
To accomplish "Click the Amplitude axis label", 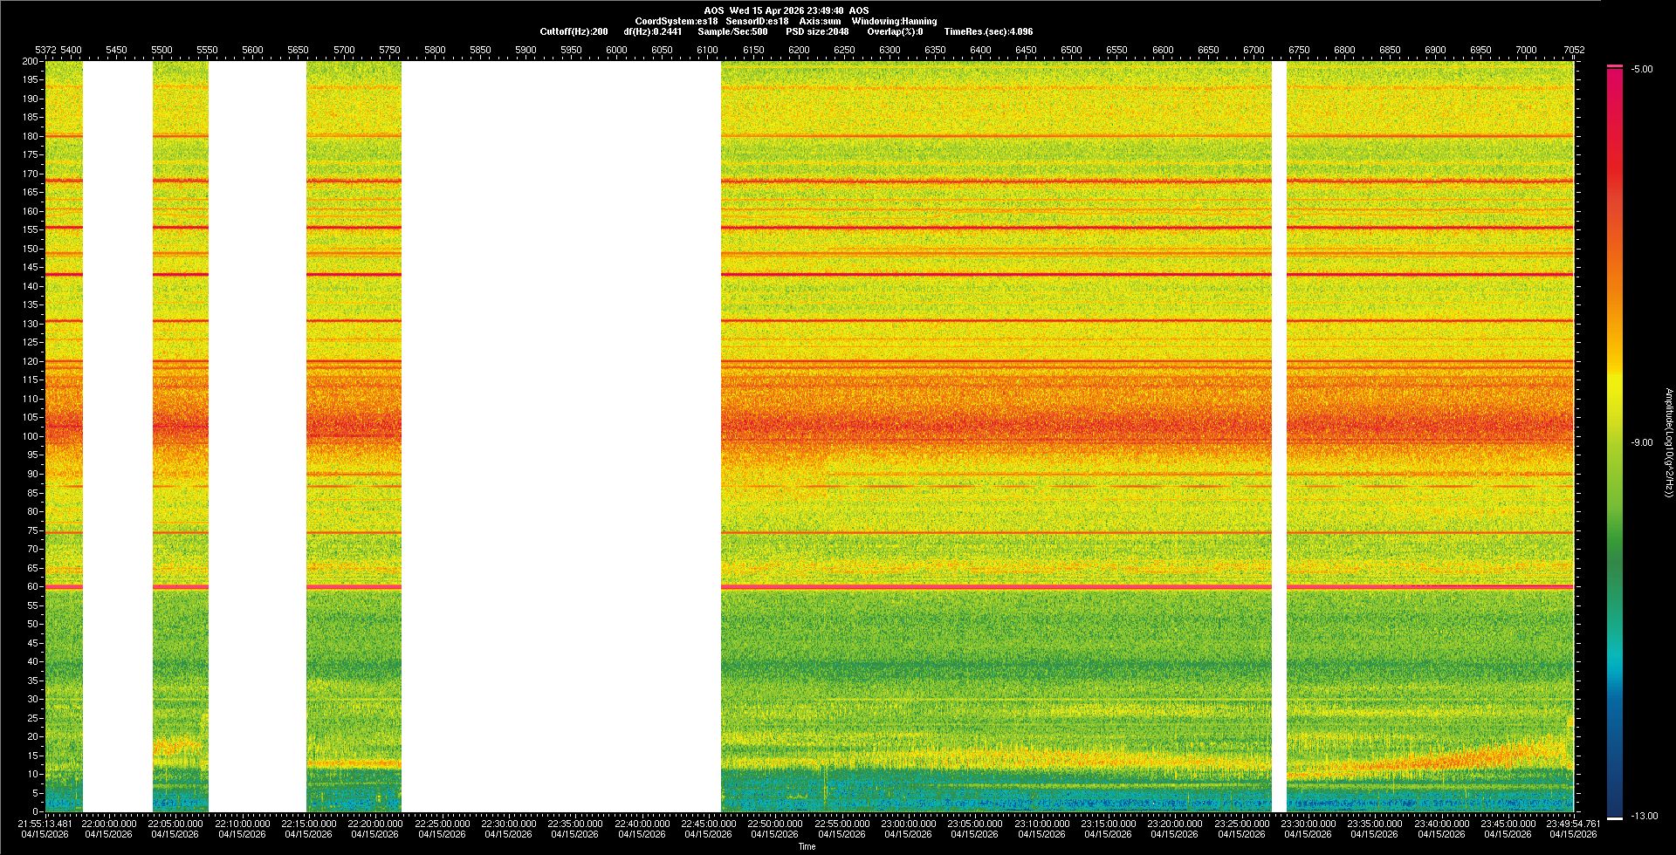I will [x=1668, y=442].
